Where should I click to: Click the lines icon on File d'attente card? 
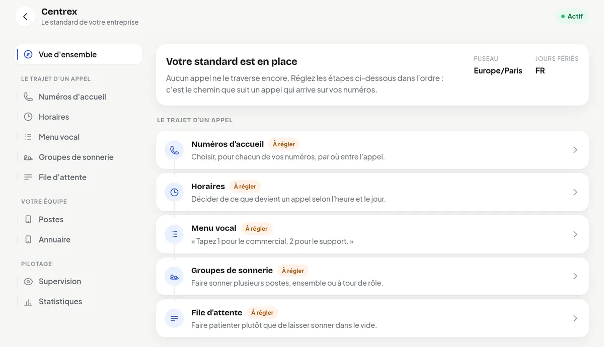coord(174,318)
